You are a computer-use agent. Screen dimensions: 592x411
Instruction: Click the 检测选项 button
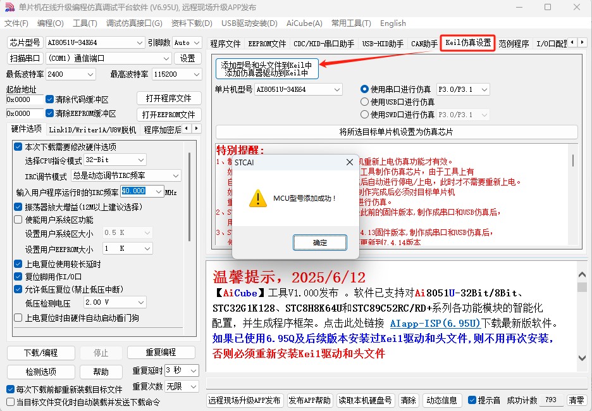coord(40,372)
